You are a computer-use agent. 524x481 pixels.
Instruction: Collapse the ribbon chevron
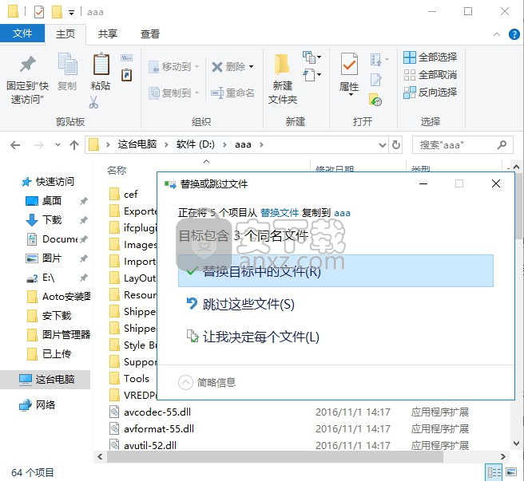point(497,34)
